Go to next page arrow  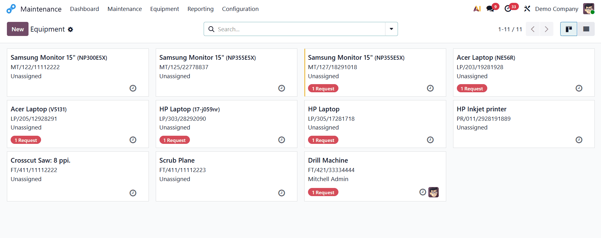(x=546, y=29)
